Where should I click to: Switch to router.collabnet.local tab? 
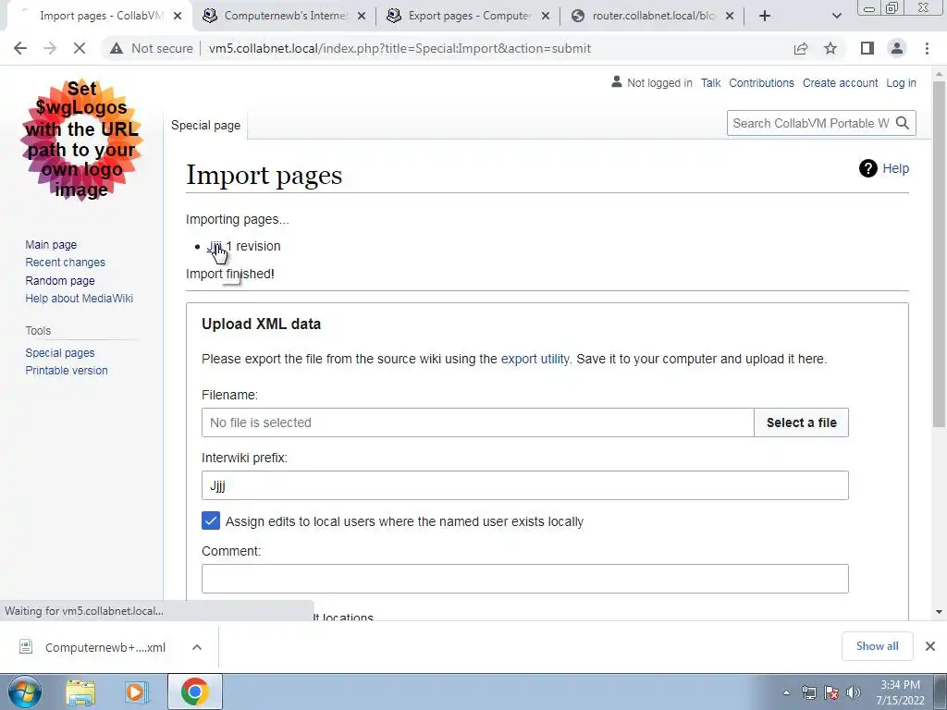coord(653,16)
